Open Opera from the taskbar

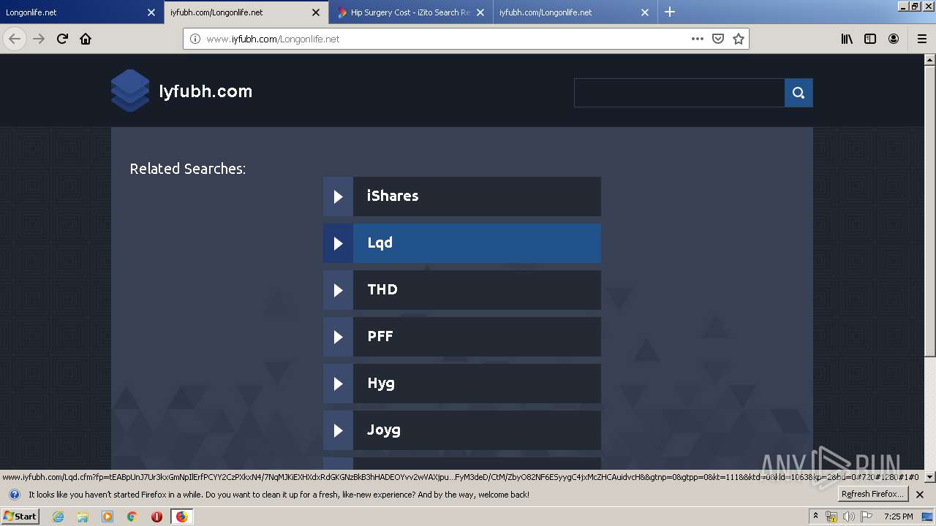pos(156,517)
